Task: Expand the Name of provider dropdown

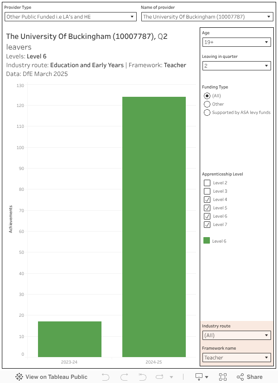Action: pos(207,17)
